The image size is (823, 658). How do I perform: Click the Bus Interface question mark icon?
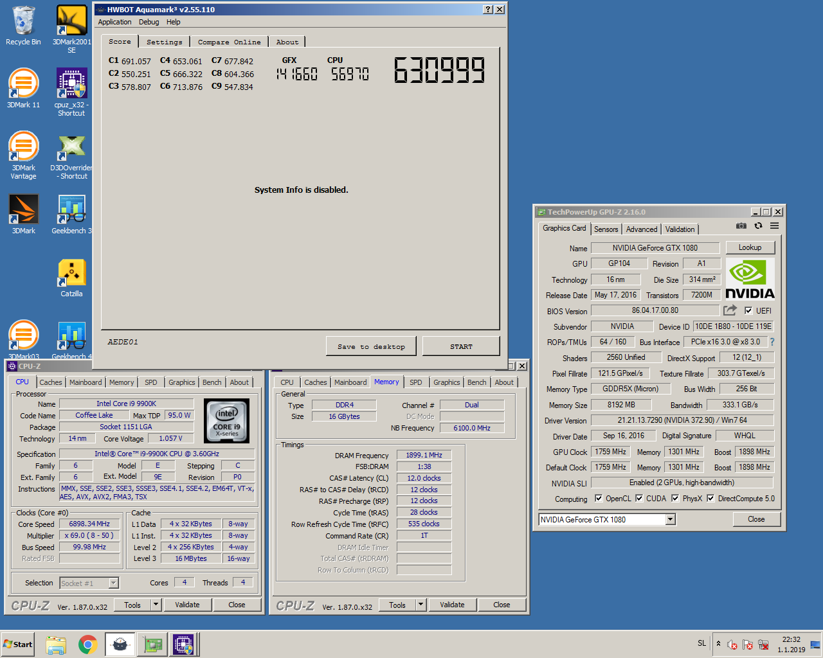coord(772,342)
